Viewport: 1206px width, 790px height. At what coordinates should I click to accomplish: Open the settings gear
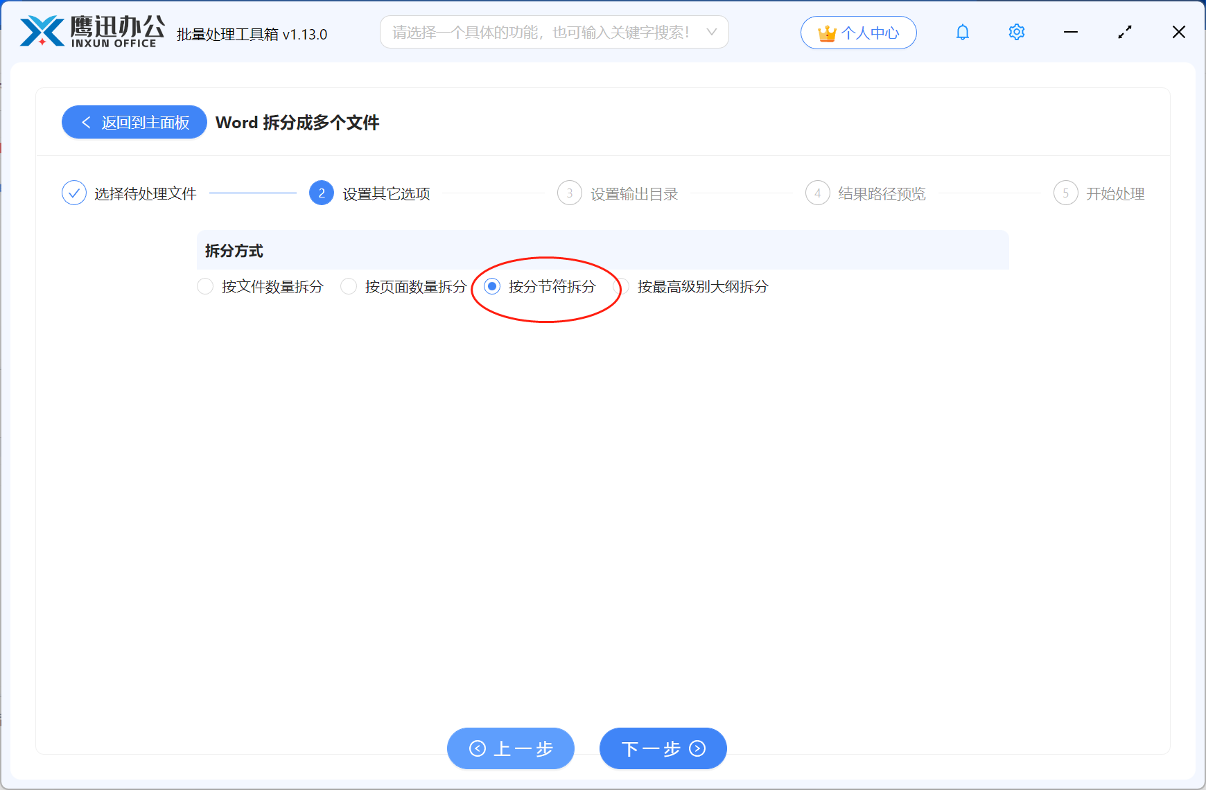point(1016,32)
